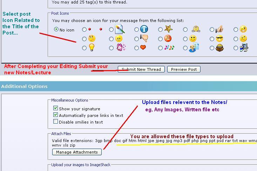Click 'Upload your images to ImageShack' label

click(x=81, y=165)
